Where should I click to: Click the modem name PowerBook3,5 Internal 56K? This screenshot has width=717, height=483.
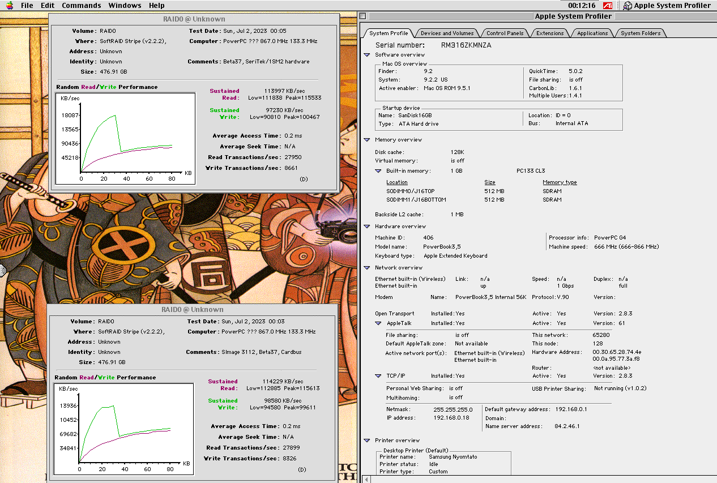point(490,297)
